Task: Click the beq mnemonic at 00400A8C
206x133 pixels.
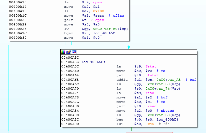Action: point(120,120)
